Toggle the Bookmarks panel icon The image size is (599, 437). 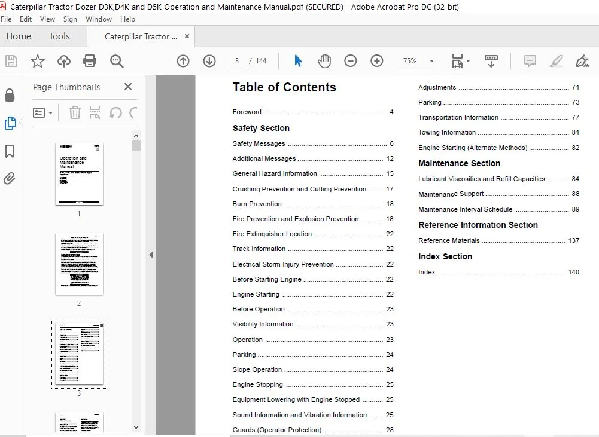(10, 151)
